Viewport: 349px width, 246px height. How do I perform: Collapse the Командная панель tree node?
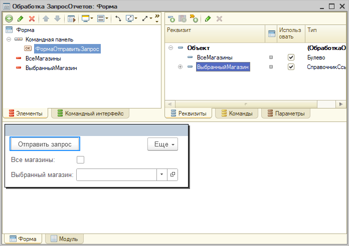(x=9, y=39)
